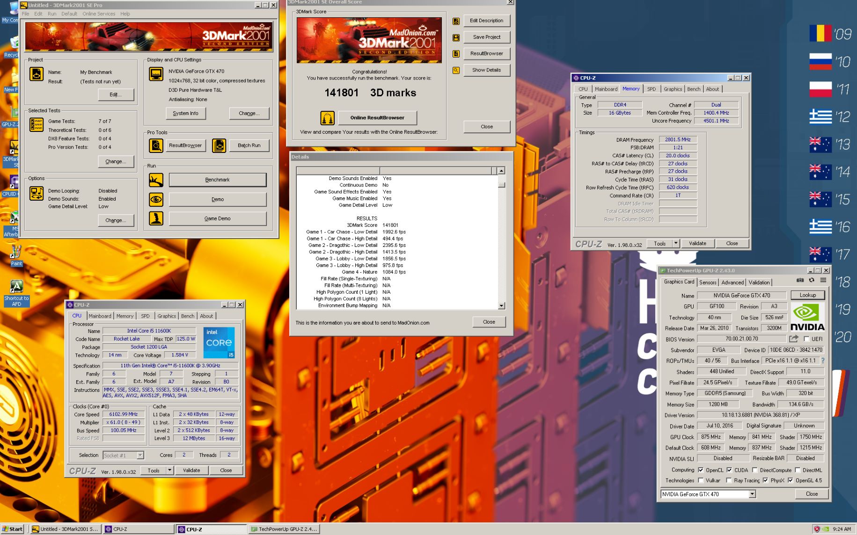Open the File menu in 3DMark2001
857x535 pixels.
26,14
